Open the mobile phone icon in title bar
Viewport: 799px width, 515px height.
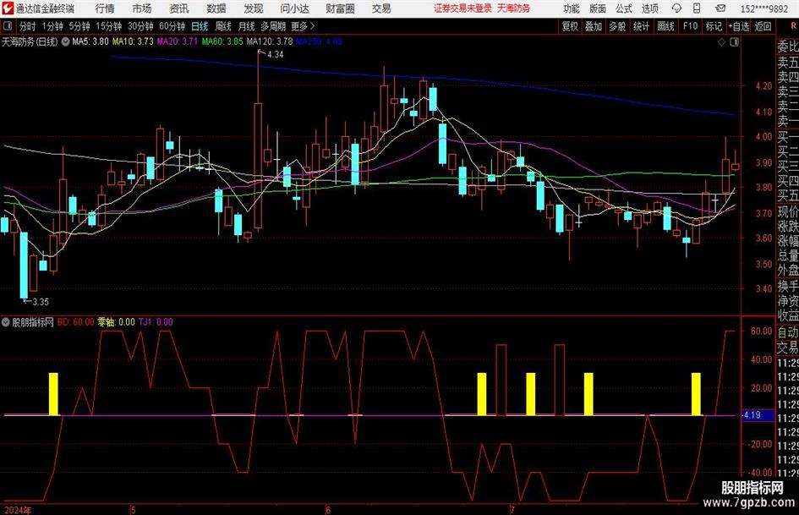point(697,8)
